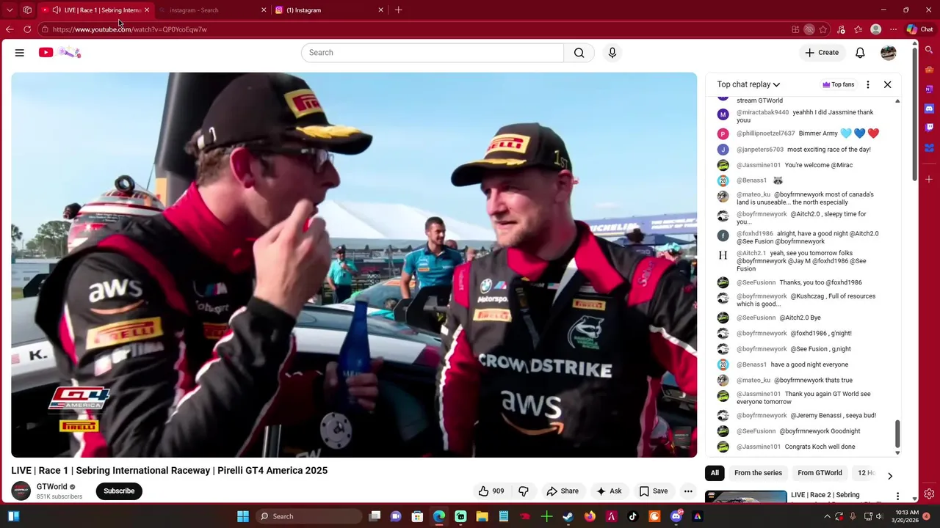Image resolution: width=940 pixels, height=528 pixels.
Task: Select the From GTWorld chip
Action: pyautogui.click(x=820, y=473)
